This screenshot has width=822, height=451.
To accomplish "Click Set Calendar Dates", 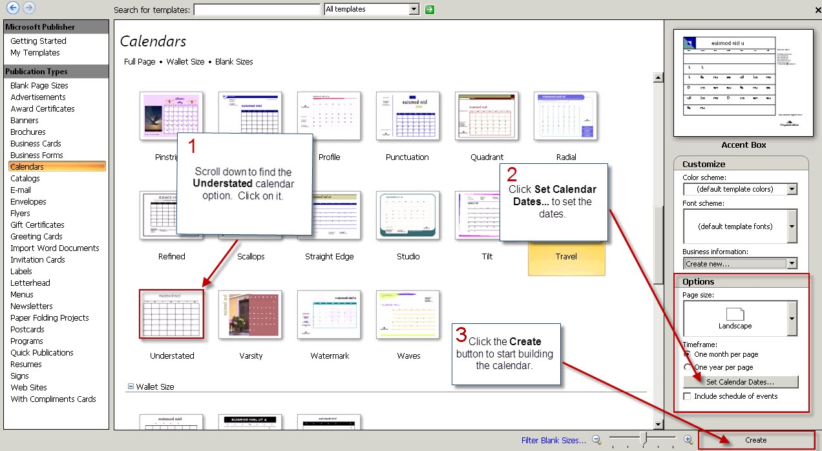I will point(740,381).
